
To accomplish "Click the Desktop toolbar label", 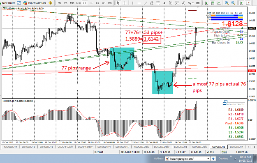I will click(223, 158).
